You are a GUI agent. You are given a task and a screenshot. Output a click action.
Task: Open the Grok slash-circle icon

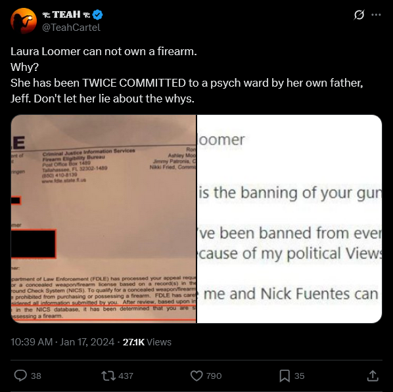click(359, 15)
